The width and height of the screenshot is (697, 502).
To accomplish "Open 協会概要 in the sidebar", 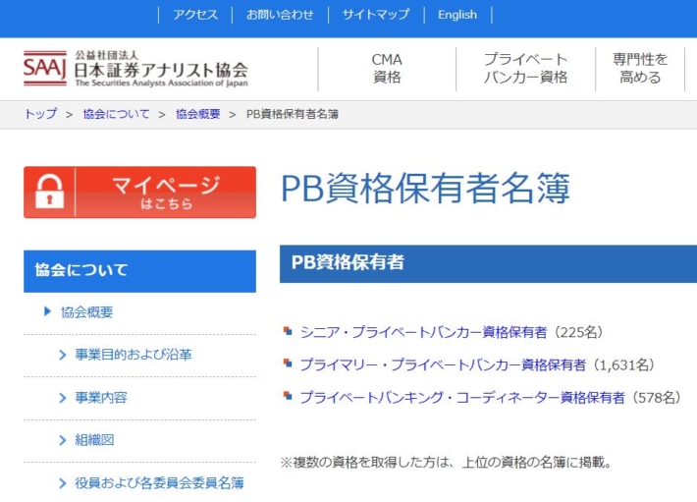I will click(87, 312).
